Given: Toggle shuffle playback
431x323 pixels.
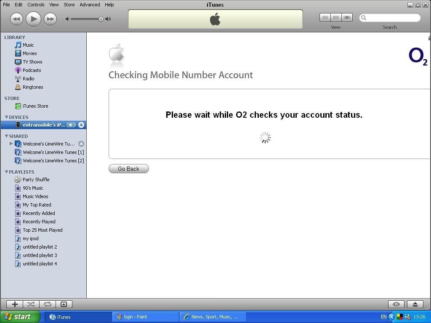Looking at the screenshot, I should (x=31, y=304).
